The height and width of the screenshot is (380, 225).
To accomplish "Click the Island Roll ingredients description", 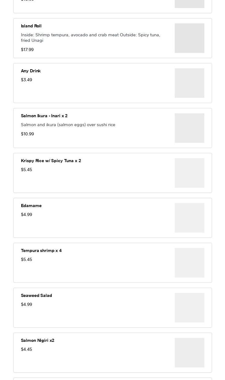I will pos(90,38).
